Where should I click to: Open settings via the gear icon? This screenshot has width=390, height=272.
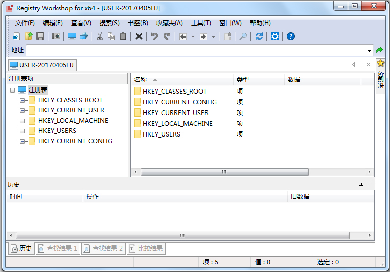(275, 36)
